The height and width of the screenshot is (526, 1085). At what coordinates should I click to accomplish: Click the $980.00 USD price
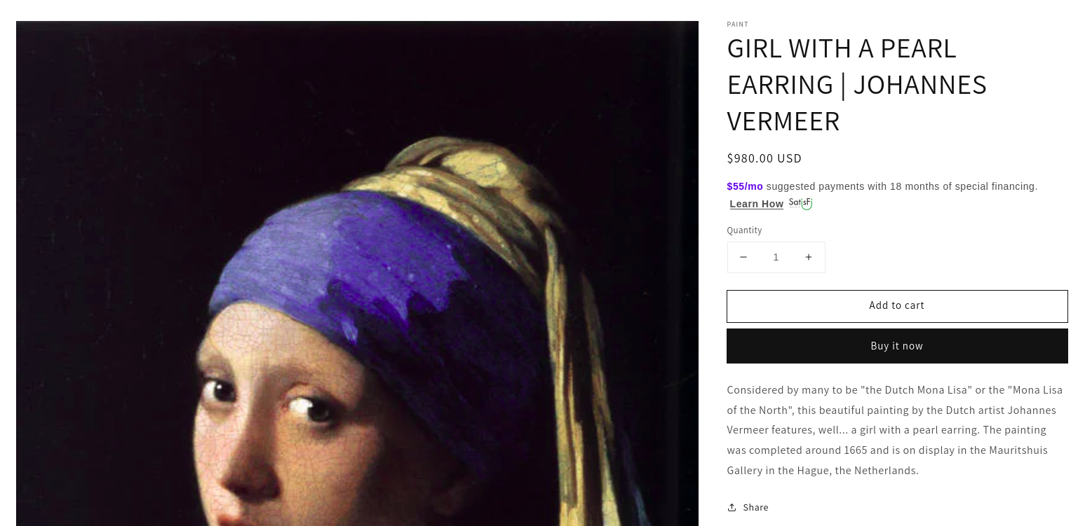[x=764, y=158]
